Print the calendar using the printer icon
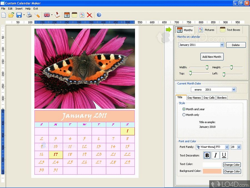The image size is (250, 188). pyautogui.click(x=29, y=15)
